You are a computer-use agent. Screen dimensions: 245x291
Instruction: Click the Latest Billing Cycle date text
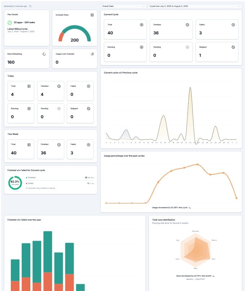coord(21,31)
